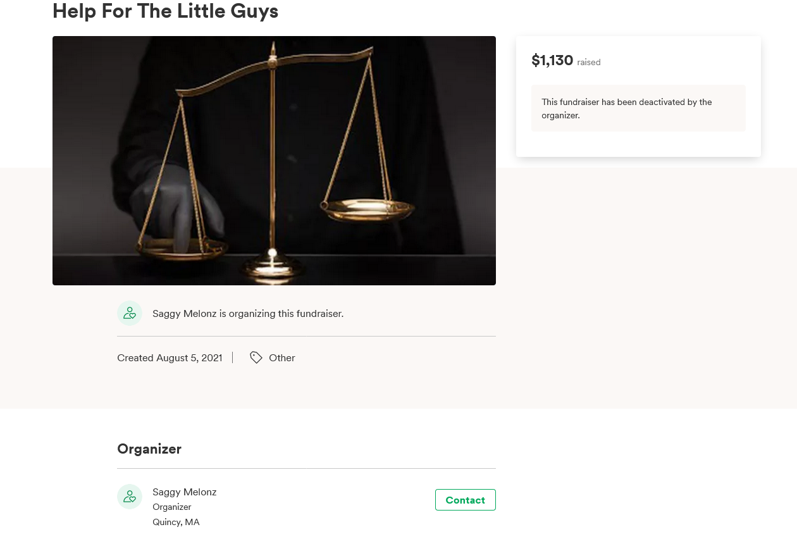
Task: Click the 'Help For The Little Guys' title
Action: (x=165, y=11)
